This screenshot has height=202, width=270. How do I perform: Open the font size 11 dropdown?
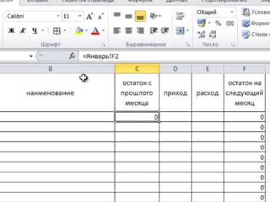pos(80,16)
